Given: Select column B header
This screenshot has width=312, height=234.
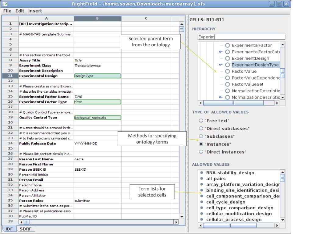Looking at the screenshot, I should pos(97,19).
